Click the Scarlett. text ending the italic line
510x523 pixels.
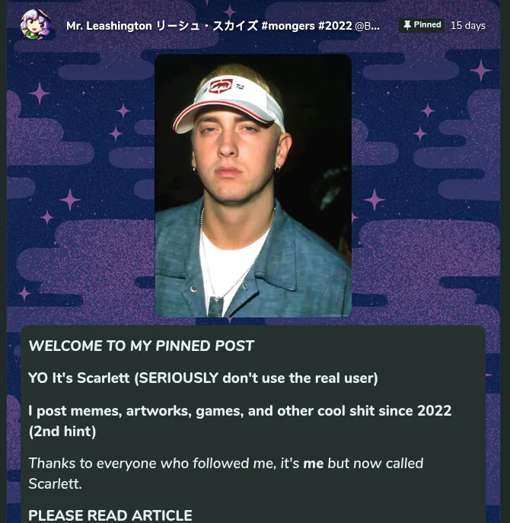55,483
